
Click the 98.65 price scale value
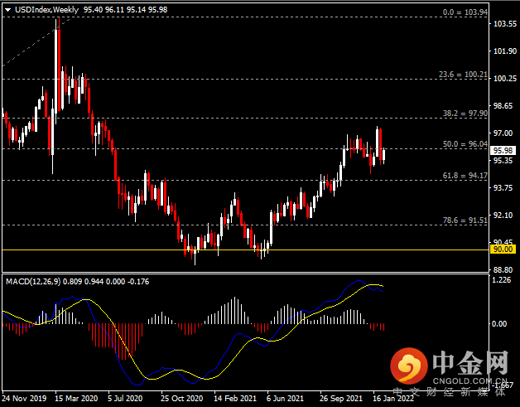point(505,106)
